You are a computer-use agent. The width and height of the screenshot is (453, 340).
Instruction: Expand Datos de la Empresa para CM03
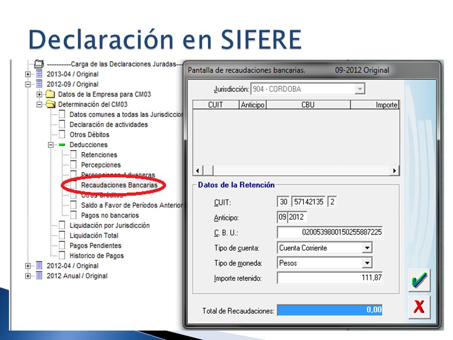click(x=39, y=94)
